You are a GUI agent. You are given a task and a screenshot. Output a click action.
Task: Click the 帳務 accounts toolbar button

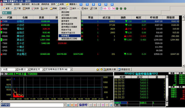click(x=62, y=8)
